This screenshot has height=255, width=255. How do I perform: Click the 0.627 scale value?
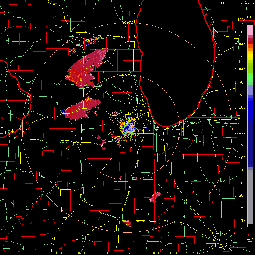coord(240,120)
